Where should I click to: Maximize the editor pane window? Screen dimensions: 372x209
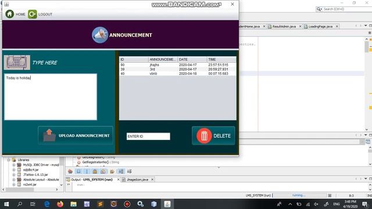[x=370, y=26]
